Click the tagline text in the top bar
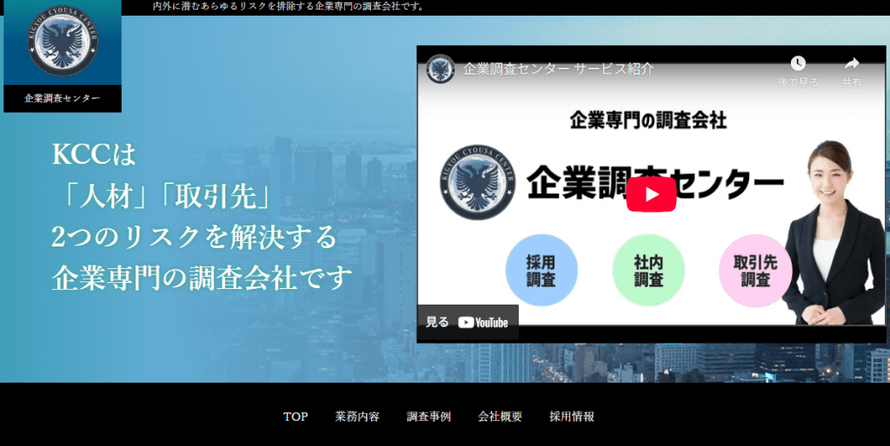 pos(289,7)
